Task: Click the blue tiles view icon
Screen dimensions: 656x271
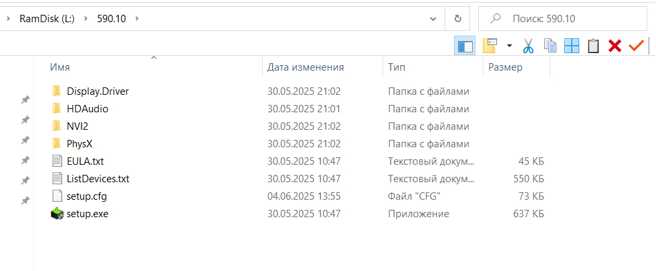Action: tap(572, 46)
